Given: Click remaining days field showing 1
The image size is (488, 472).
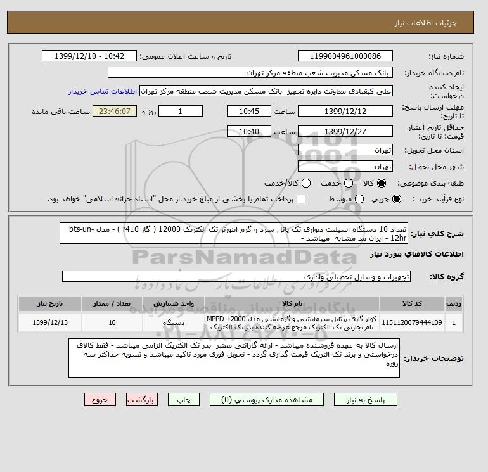Looking at the screenshot, I should pos(181,111).
